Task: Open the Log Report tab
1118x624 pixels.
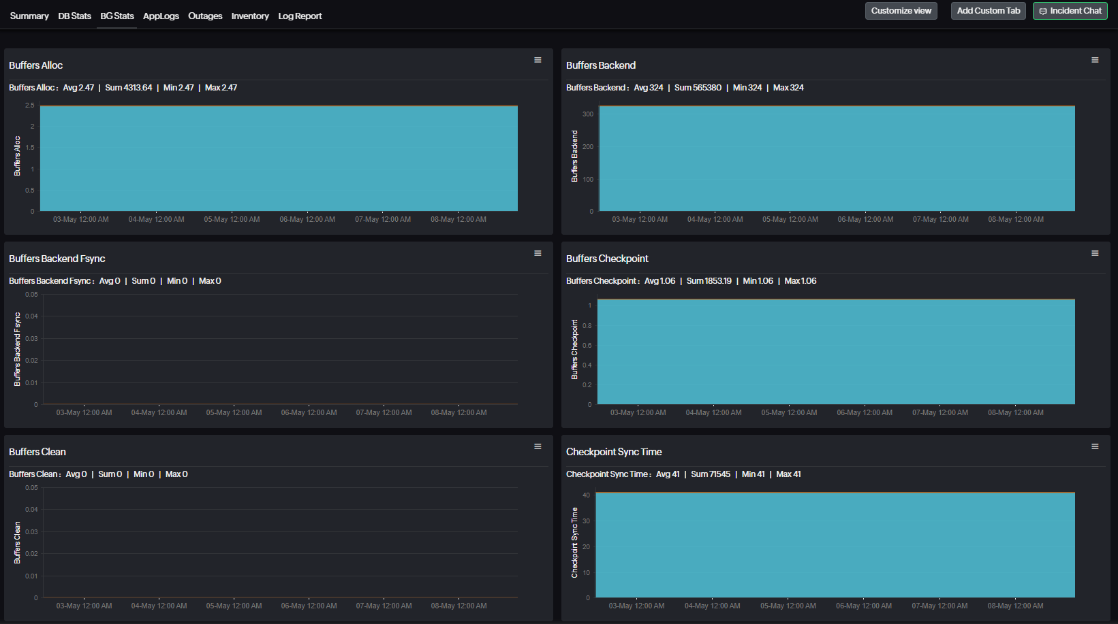Action: tap(300, 16)
